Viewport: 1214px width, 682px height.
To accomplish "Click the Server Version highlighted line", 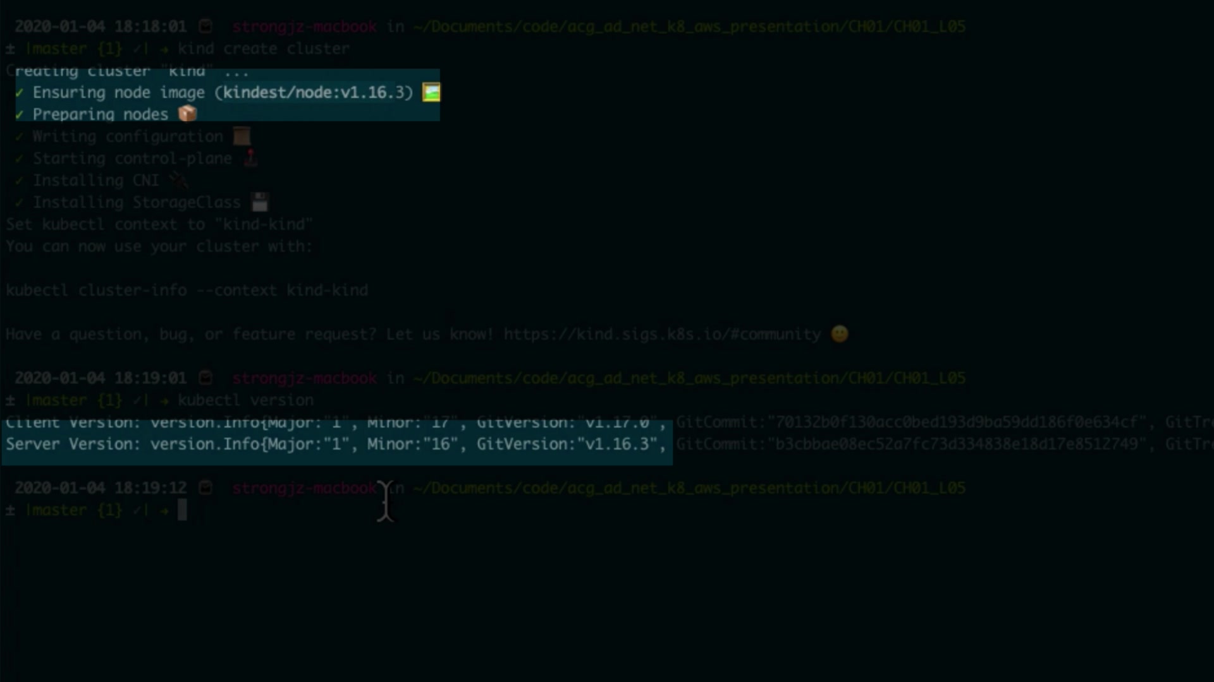I will pos(335,445).
